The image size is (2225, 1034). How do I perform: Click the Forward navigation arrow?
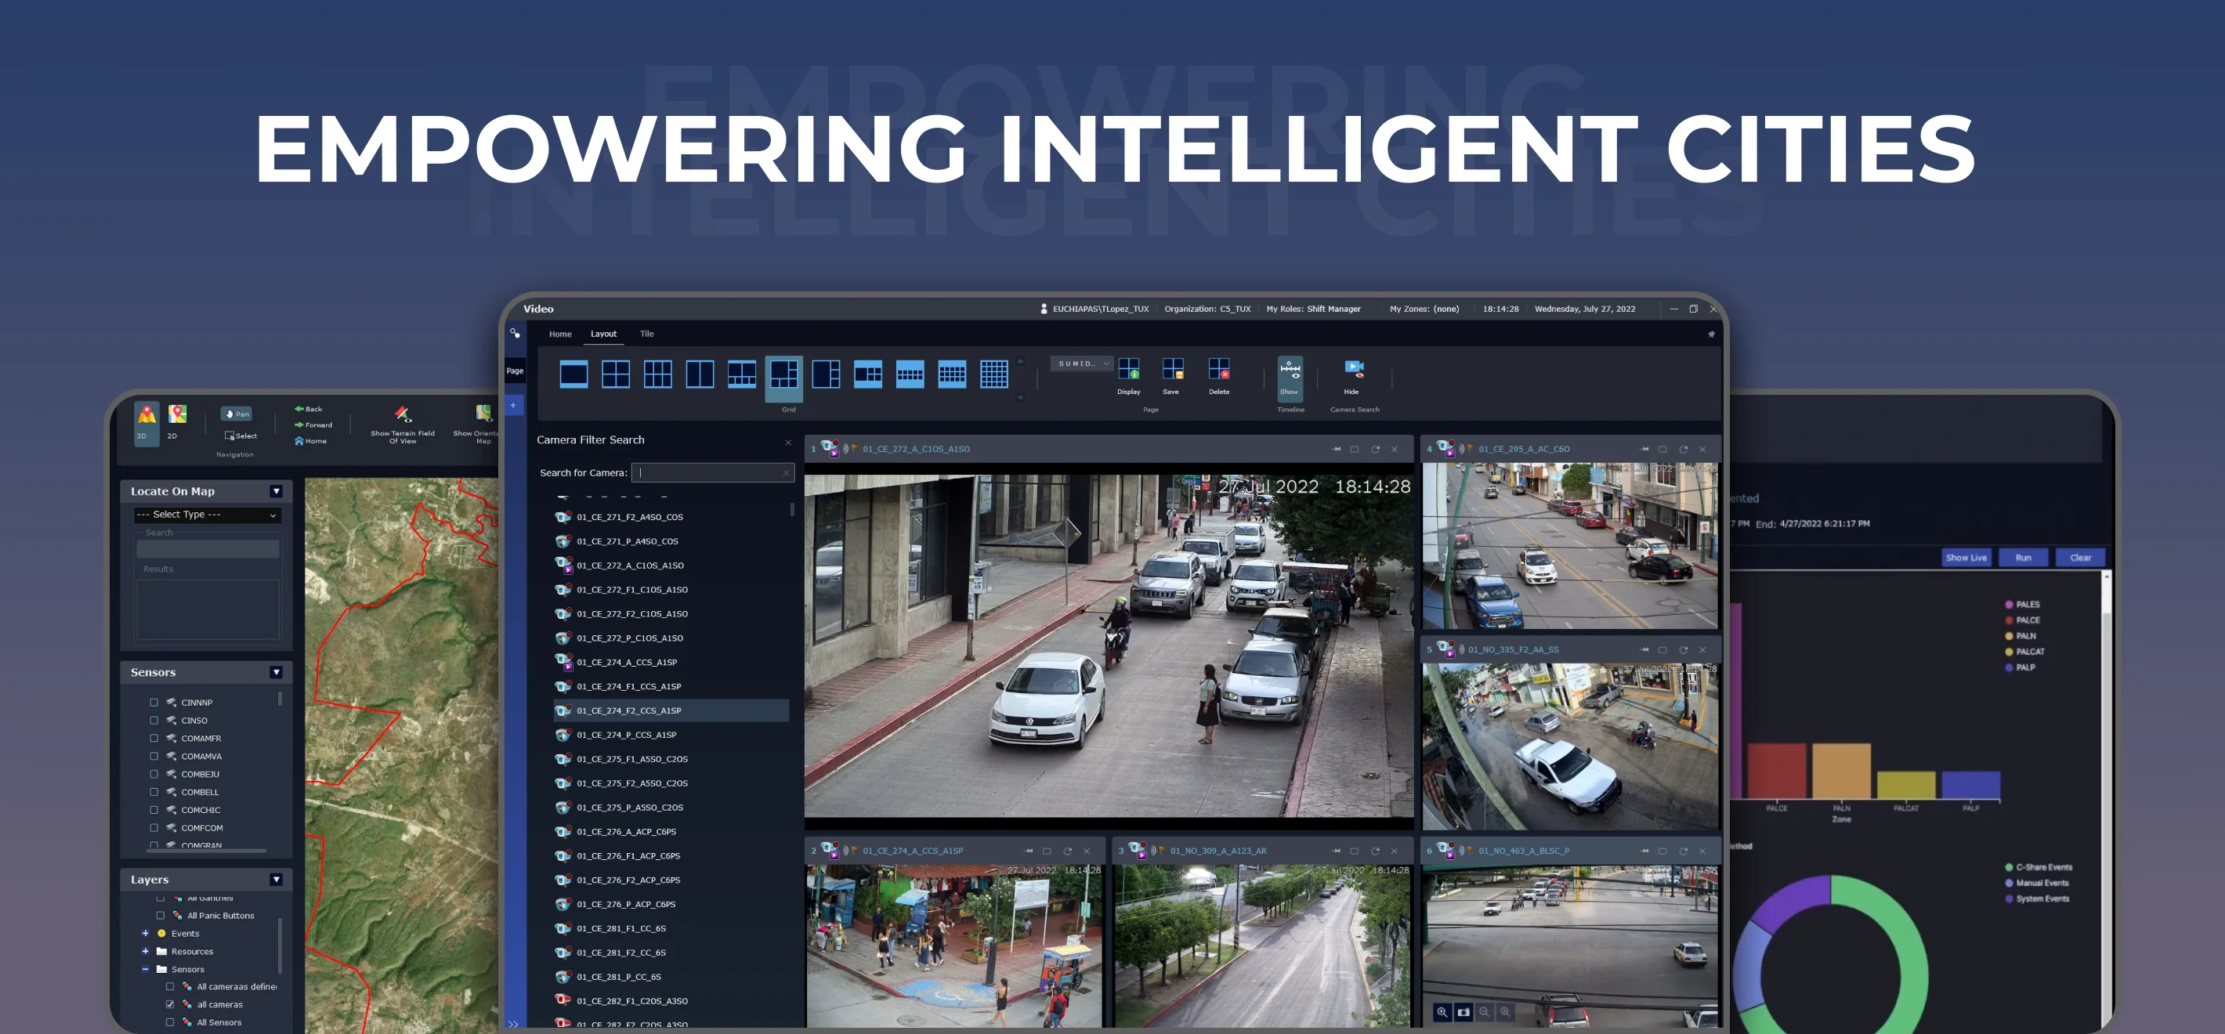(313, 424)
